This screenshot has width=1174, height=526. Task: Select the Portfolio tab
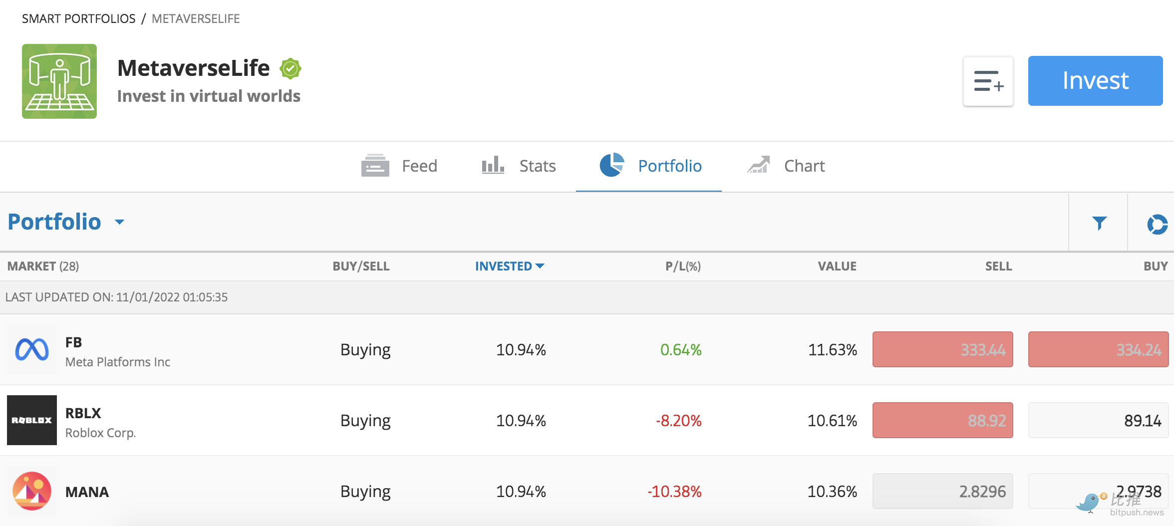650,166
